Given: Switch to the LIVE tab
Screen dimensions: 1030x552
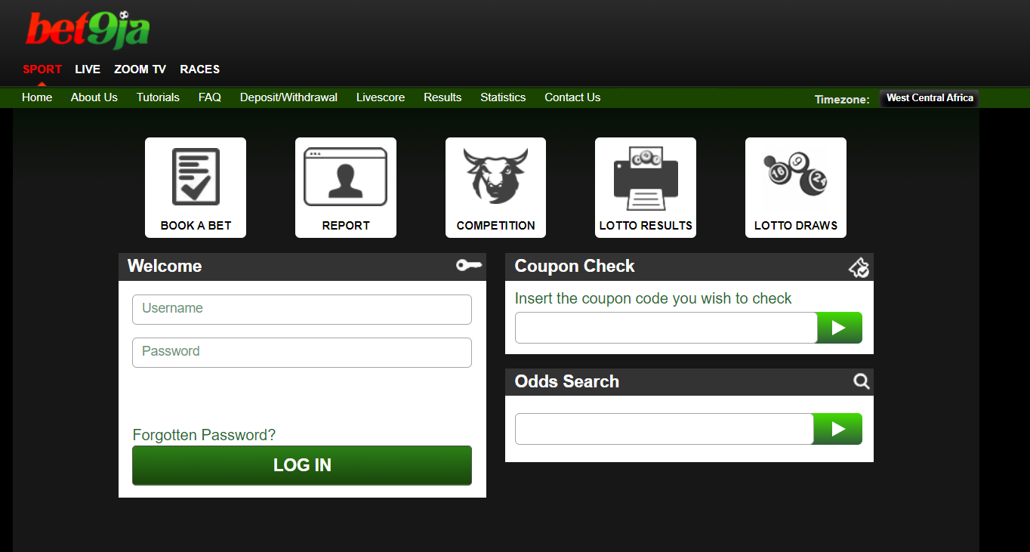Looking at the screenshot, I should click(88, 69).
